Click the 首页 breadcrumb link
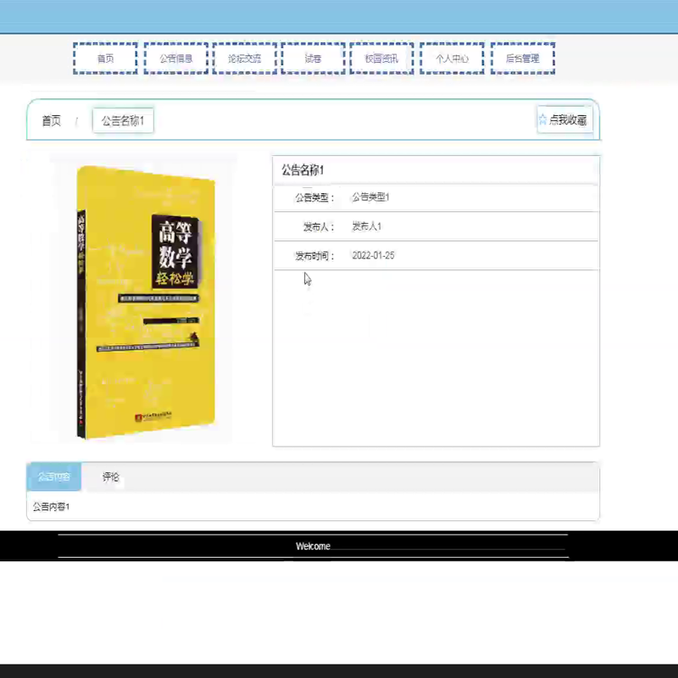This screenshot has width=678, height=678. click(52, 120)
